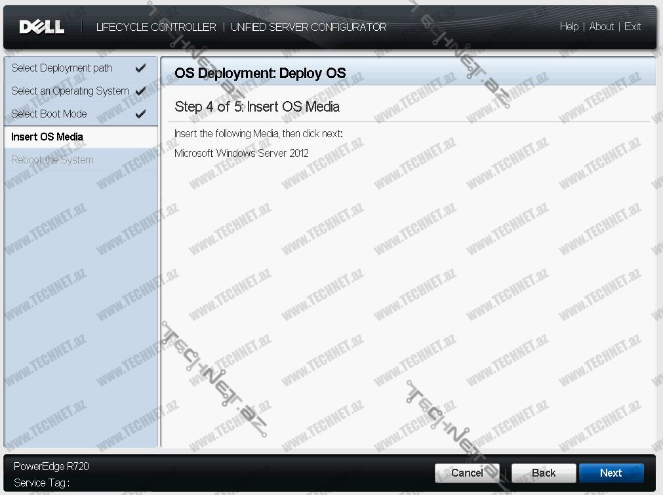Open the Help link
This screenshot has width=663, height=495.
pos(569,27)
